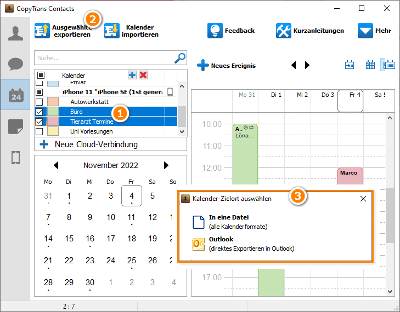Image resolution: width=400 pixels, height=312 pixels.
Task: Click the Kalender importieren icon
Action: pyautogui.click(x=112, y=31)
